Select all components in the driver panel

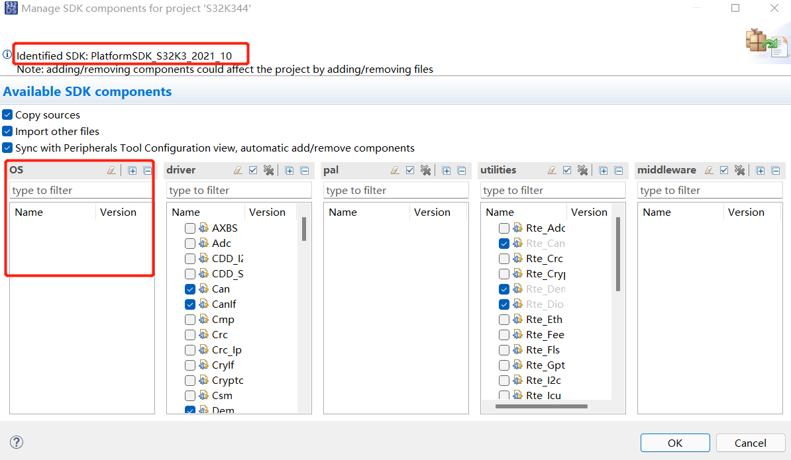tap(253, 170)
